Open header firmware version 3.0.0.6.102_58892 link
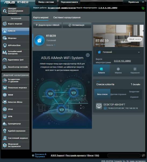Viewport: 147px width, 162px height. coord(108,8)
